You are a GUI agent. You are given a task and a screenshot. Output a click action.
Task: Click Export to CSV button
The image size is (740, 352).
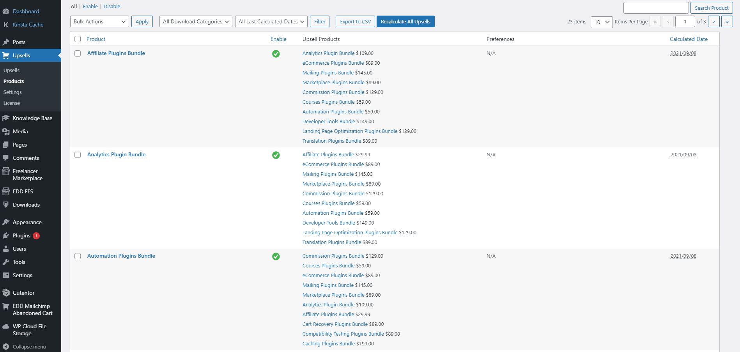(x=355, y=21)
